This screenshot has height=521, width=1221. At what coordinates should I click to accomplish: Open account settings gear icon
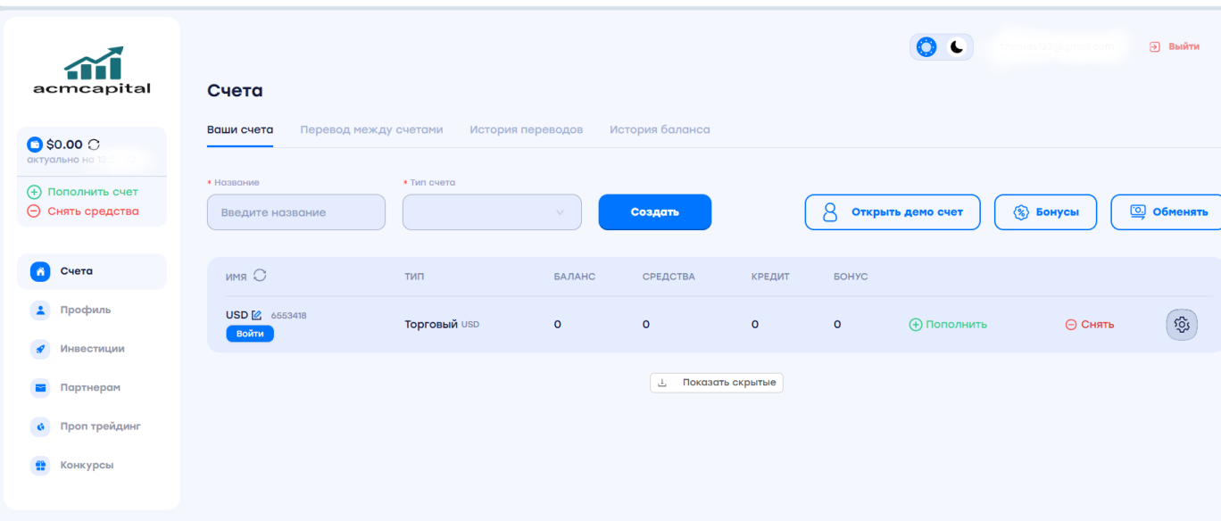pos(1182,325)
